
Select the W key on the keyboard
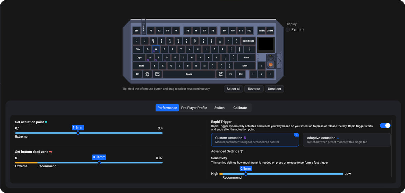pyautogui.click(x=156, y=49)
